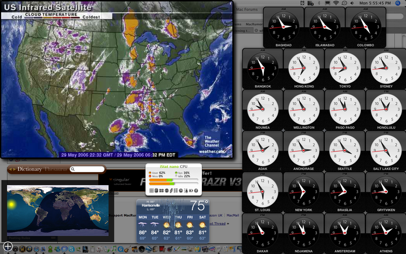The image size is (406, 254).
Task: Click the info button on the satellite widget
Action: (x=231, y=3)
